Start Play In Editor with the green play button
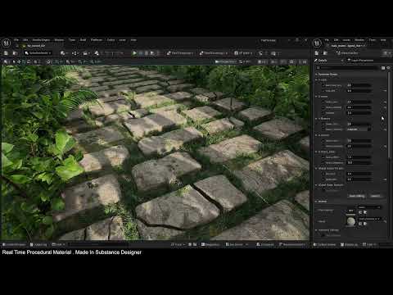This screenshot has height=295, width=393. 134,53
